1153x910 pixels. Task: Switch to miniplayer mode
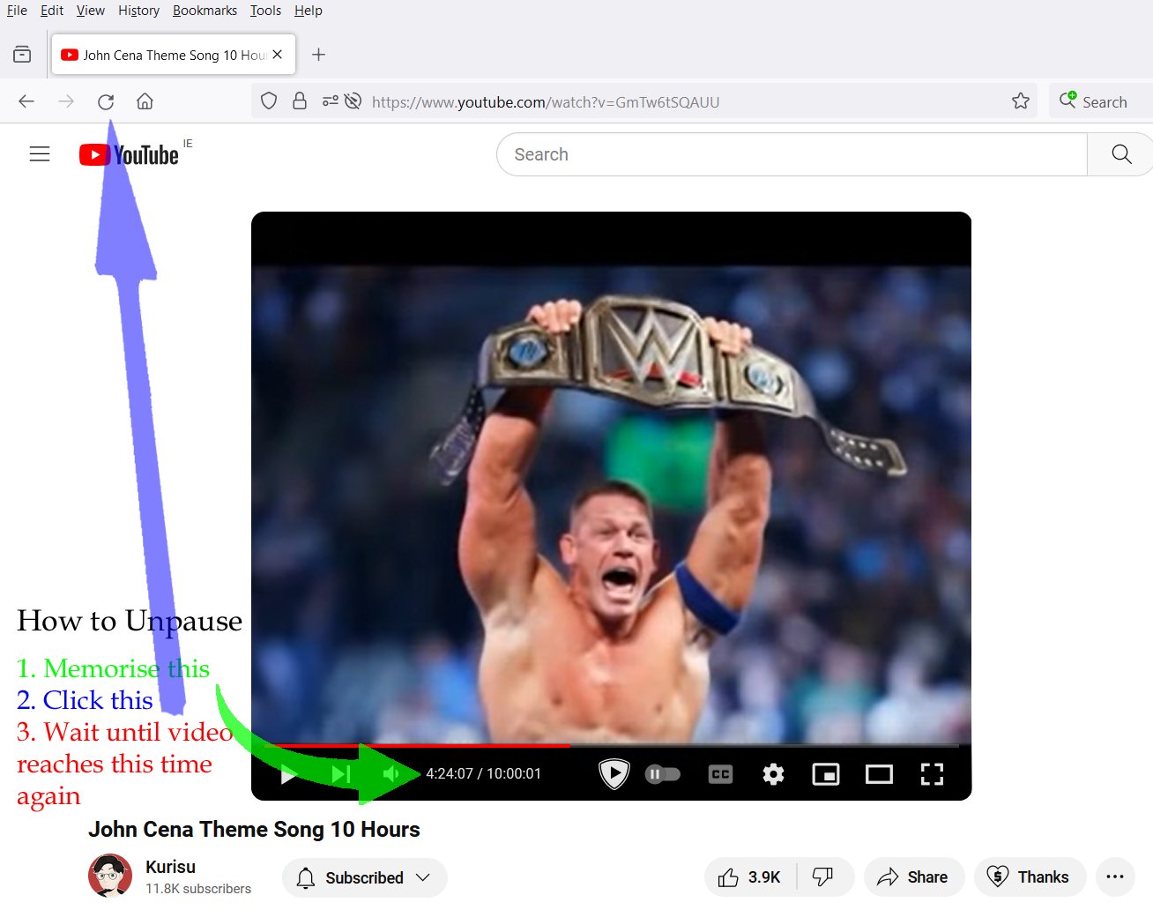tap(826, 774)
